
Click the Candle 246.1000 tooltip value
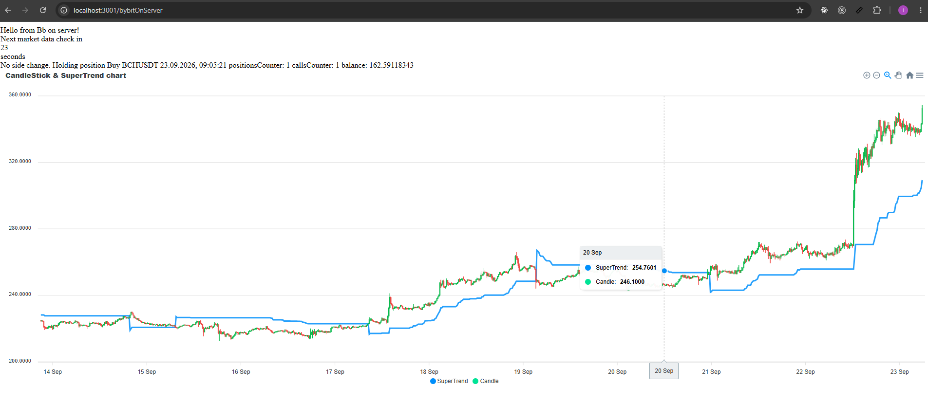point(632,282)
